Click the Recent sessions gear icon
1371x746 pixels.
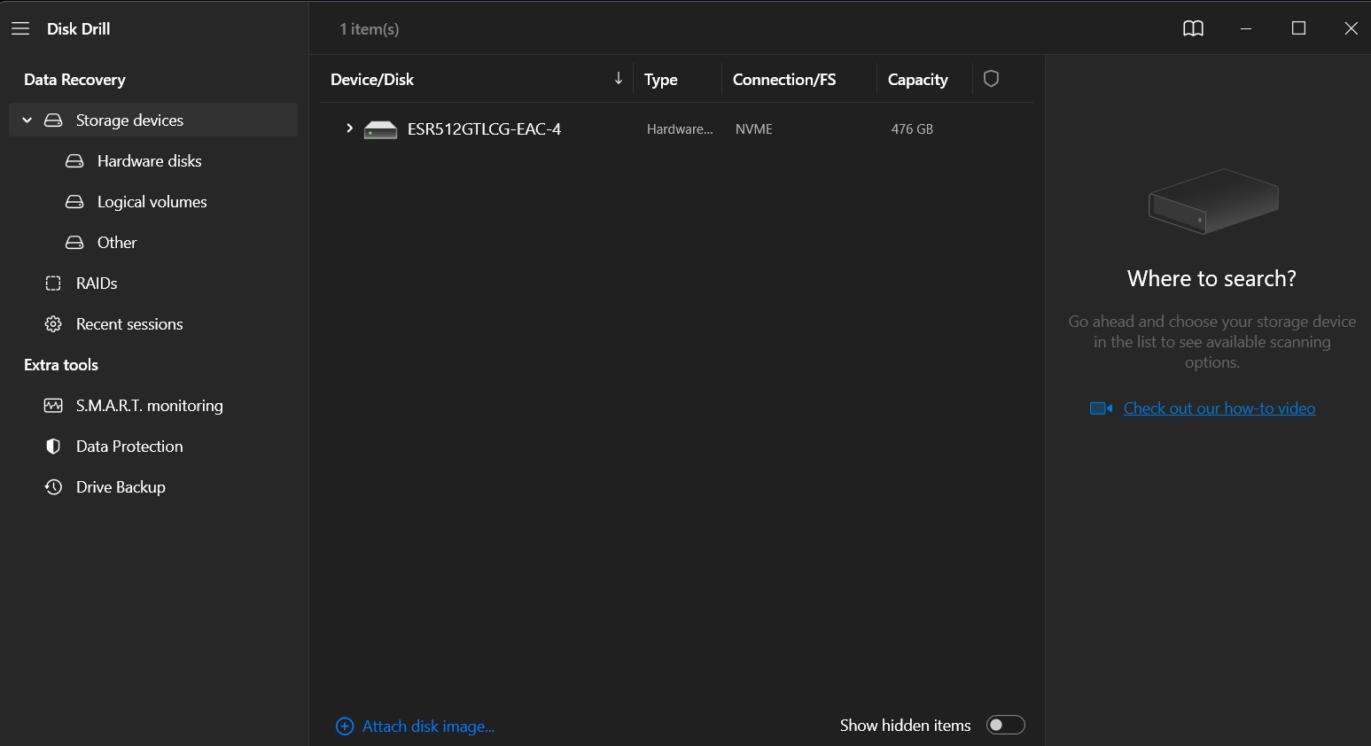coord(53,324)
